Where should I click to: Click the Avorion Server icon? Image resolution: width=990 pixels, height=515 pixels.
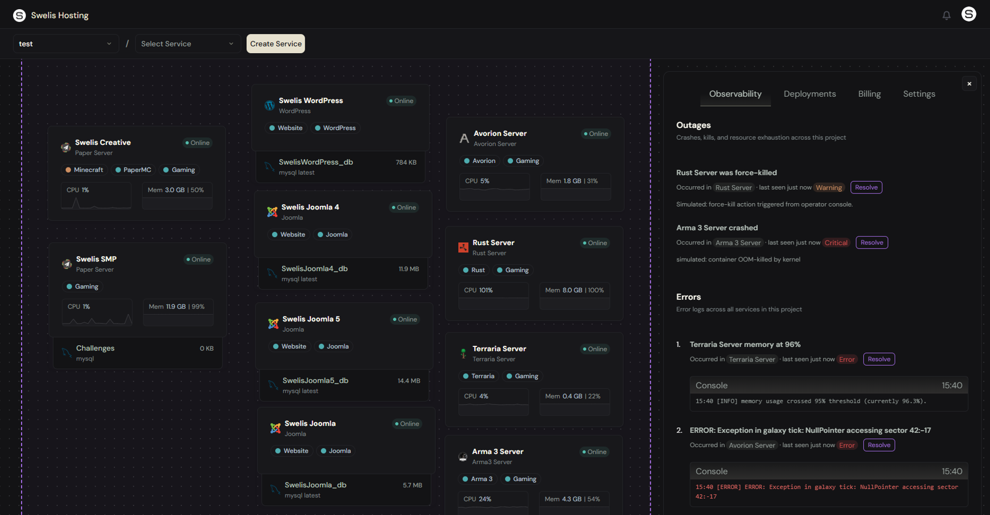point(464,139)
